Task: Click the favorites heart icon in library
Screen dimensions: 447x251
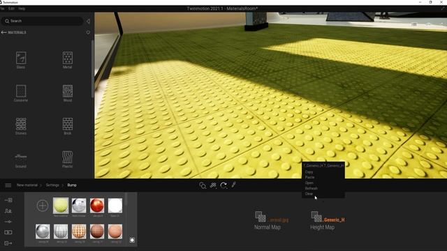Action: coord(88,33)
